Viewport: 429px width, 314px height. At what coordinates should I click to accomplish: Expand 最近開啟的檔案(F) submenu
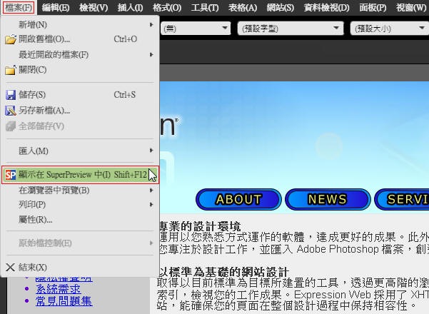pos(80,55)
